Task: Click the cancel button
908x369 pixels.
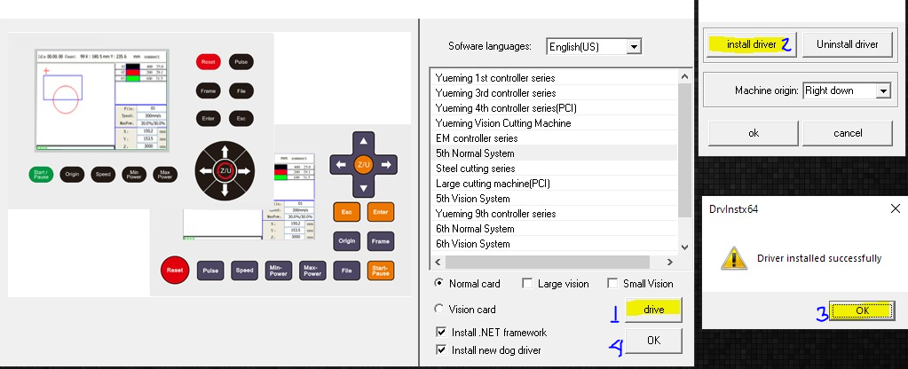Action: pyautogui.click(x=848, y=133)
